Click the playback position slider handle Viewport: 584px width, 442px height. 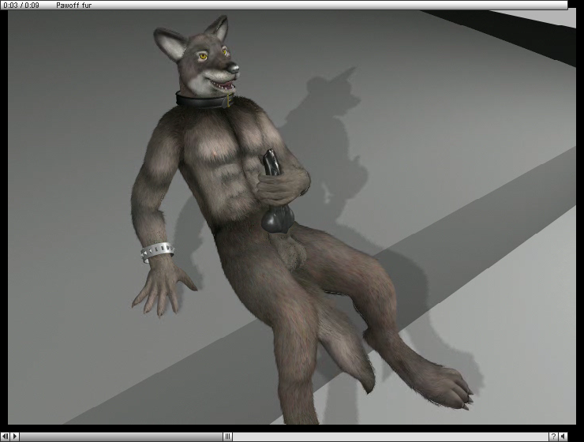click(x=227, y=436)
